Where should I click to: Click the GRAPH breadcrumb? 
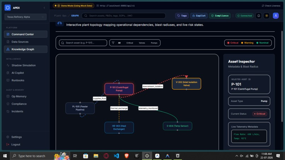tap(75, 16)
